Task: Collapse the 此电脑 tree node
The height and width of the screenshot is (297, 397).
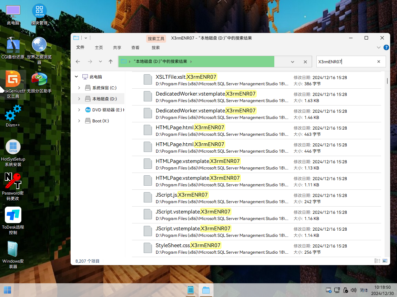Action: coord(77,77)
